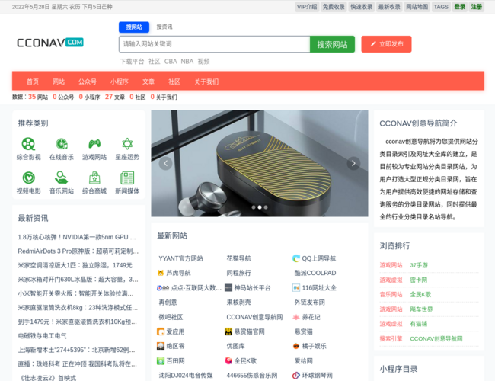
Task: Click the 登录 login link
Action: tap(460, 7)
